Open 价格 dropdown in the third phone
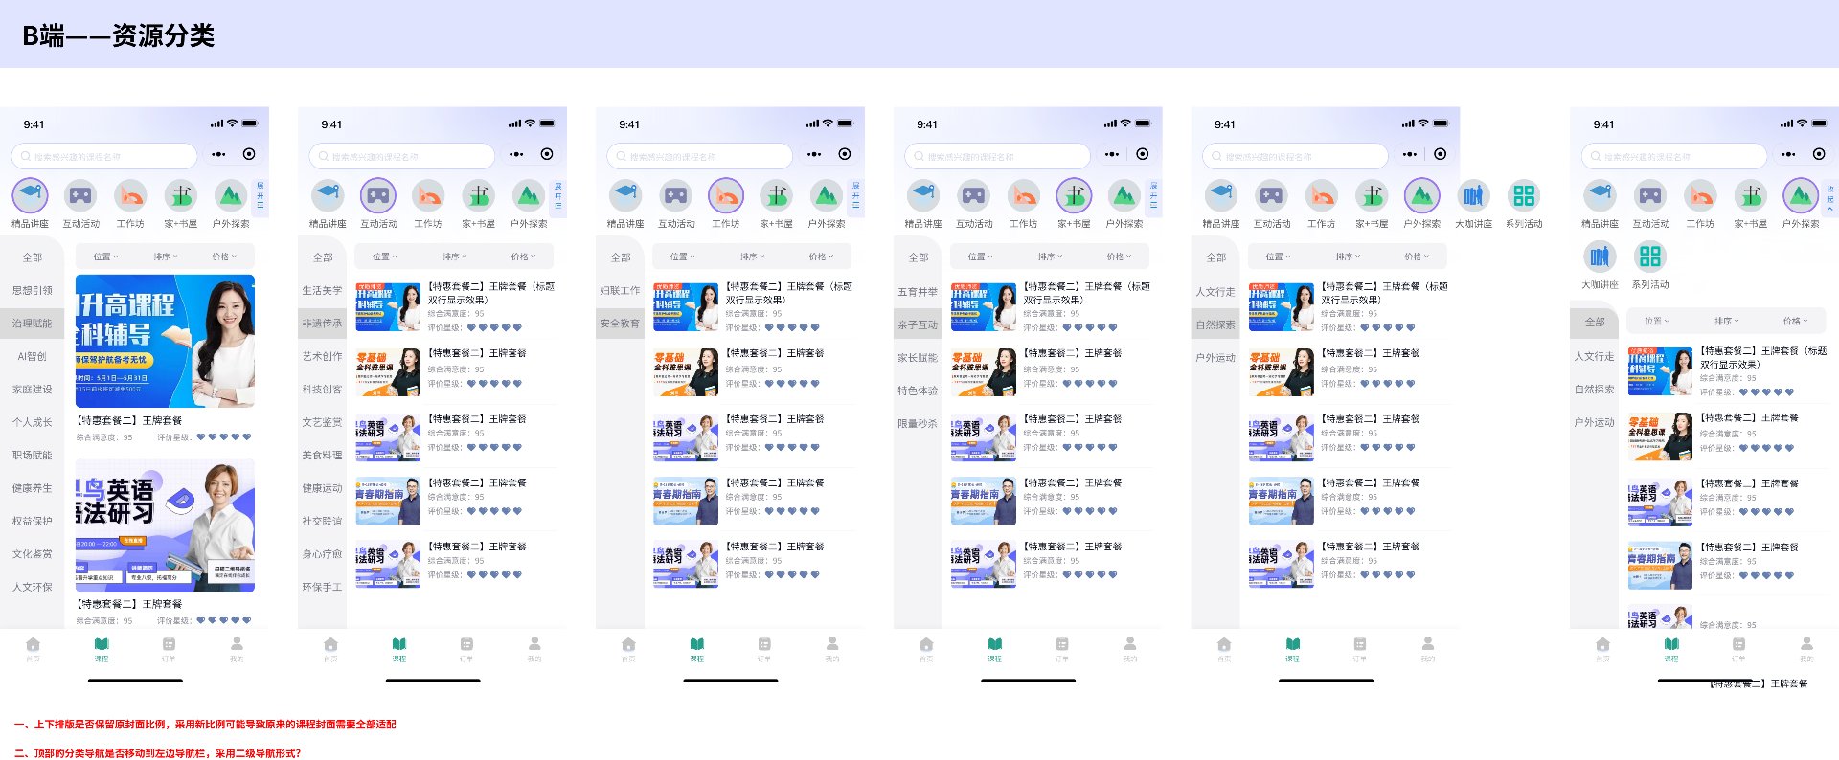The height and width of the screenshot is (760, 1839). click(821, 257)
